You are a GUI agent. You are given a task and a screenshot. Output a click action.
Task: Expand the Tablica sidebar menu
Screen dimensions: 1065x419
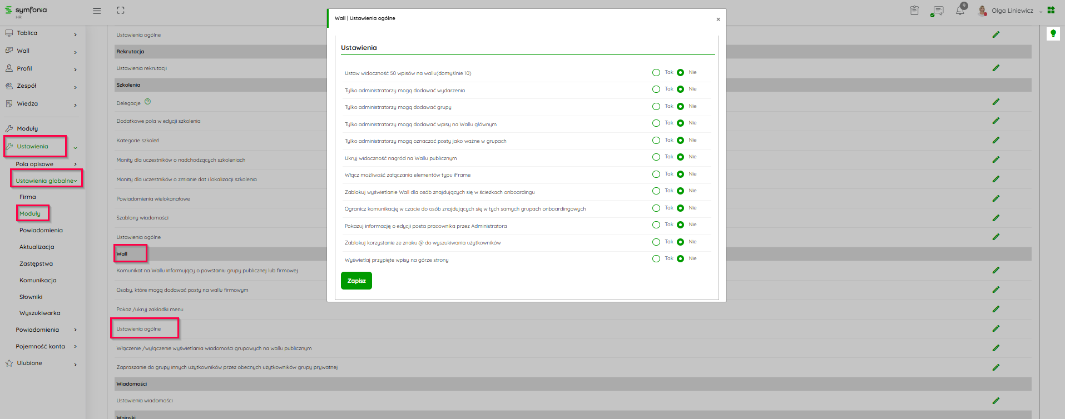point(42,33)
